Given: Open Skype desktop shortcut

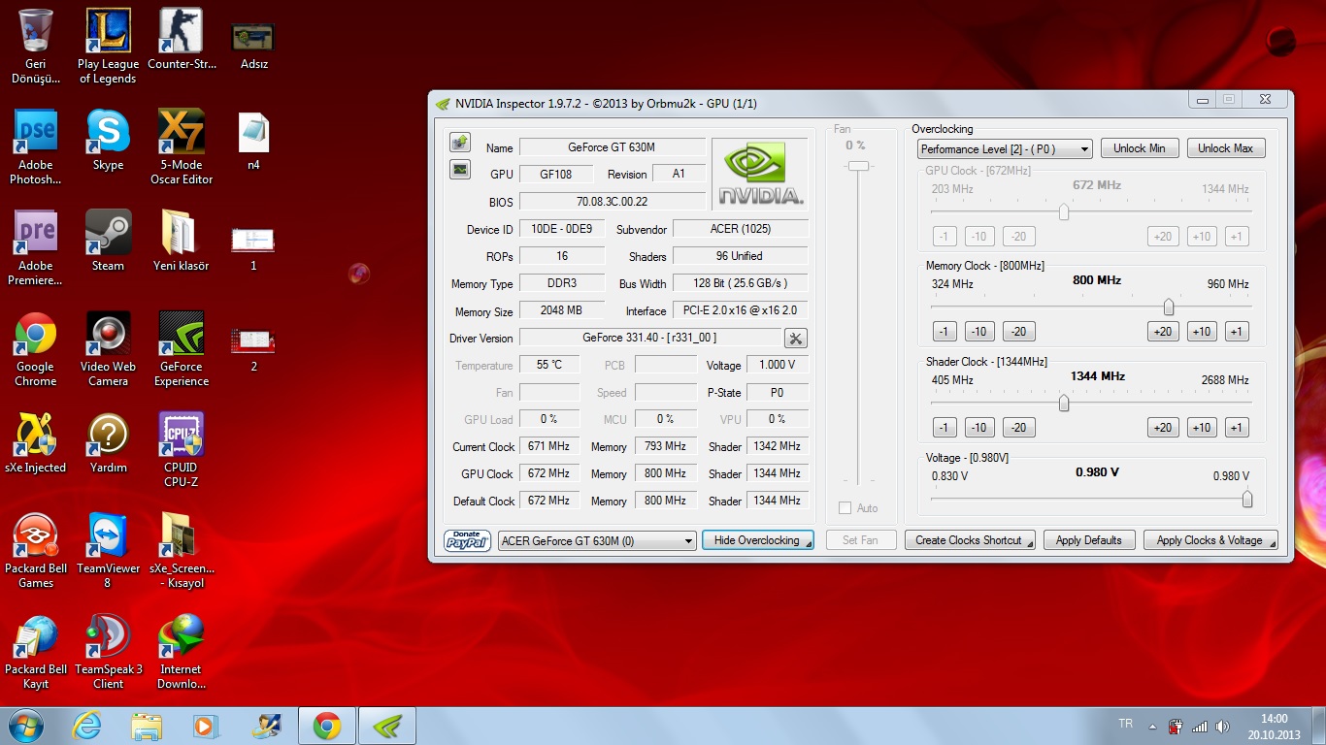Looking at the screenshot, I should coord(108,141).
